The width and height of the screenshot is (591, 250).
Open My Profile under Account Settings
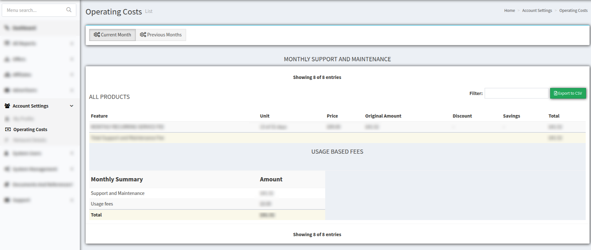(x=23, y=119)
